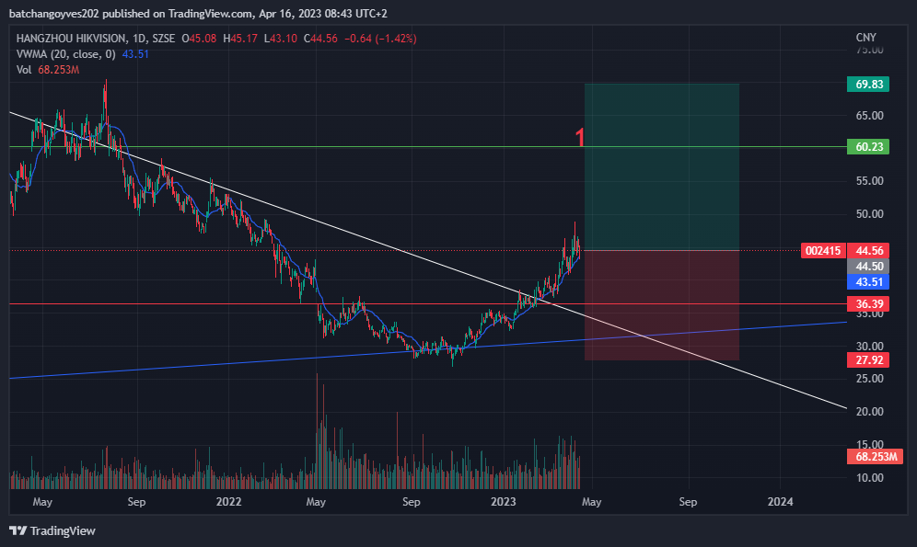Click the red number 1 annotation
The height and width of the screenshot is (547, 917).
click(579, 138)
